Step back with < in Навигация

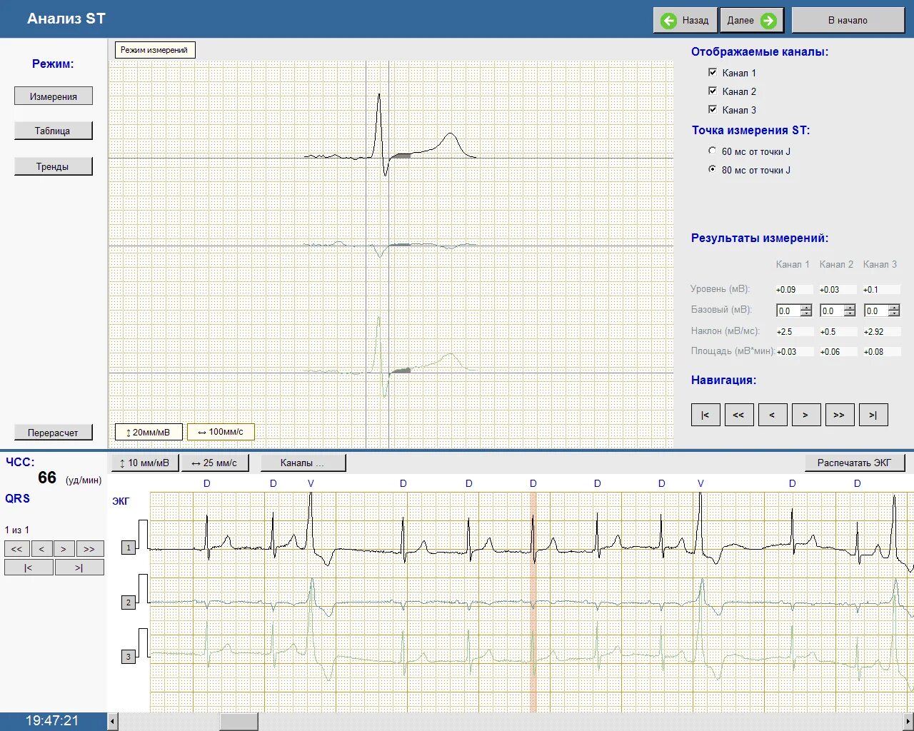tap(772, 415)
